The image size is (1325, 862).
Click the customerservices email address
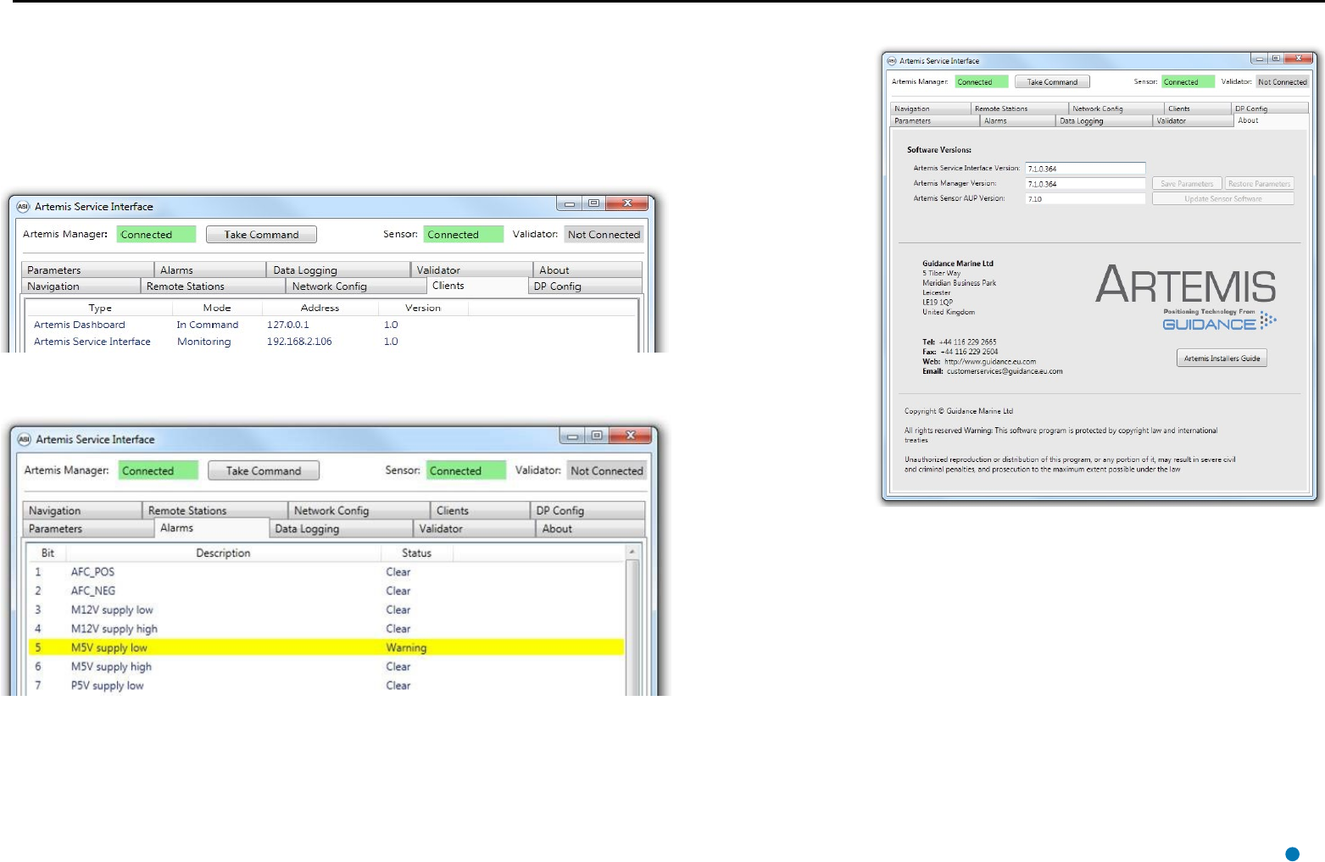pyautogui.click(x=1005, y=371)
